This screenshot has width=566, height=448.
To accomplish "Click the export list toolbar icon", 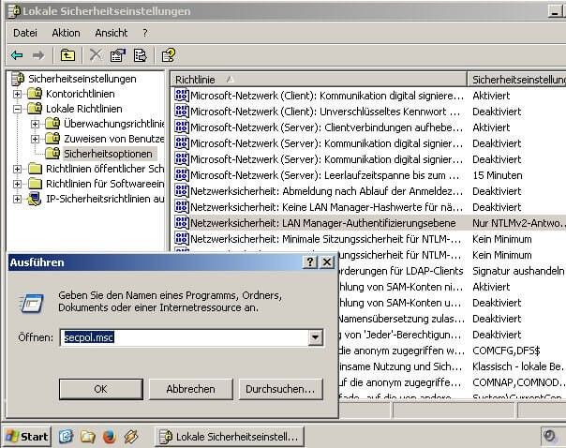I will (x=140, y=55).
